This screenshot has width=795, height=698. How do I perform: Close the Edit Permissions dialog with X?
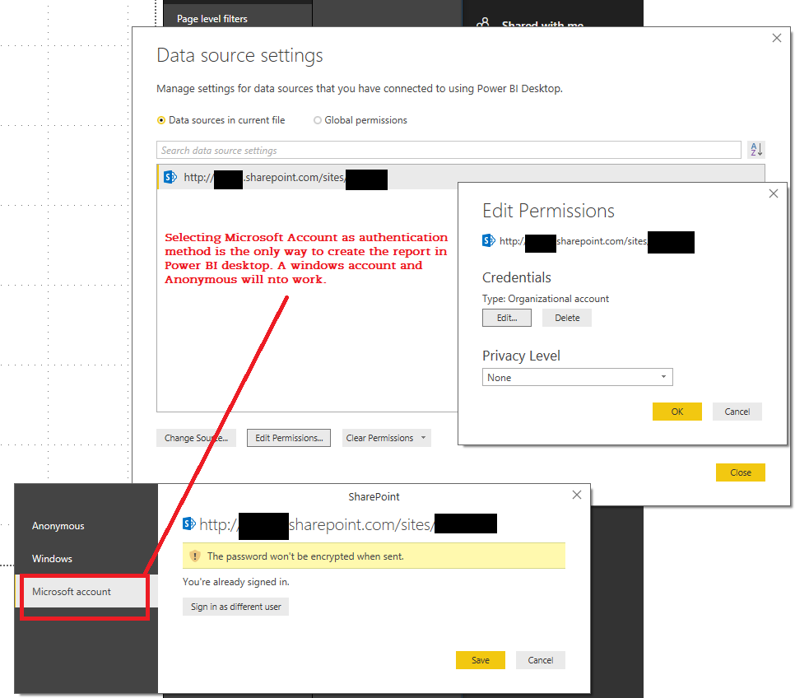point(774,193)
